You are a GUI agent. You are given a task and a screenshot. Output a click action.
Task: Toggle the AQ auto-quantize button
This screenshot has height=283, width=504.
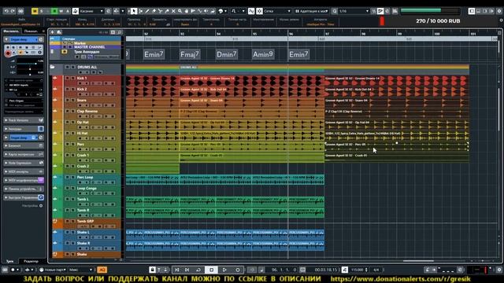[102, 270]
